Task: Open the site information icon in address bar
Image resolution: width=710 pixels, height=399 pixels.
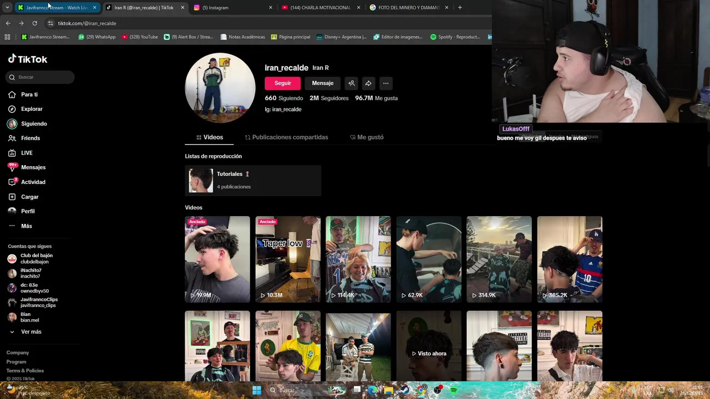Action: [50, 23]
